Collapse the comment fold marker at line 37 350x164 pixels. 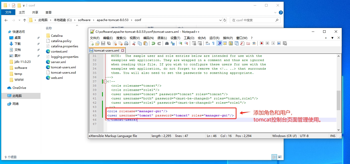[x=105, y=81]
